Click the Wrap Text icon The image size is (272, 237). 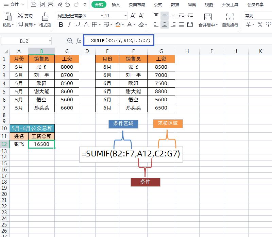tap(230, 17)
